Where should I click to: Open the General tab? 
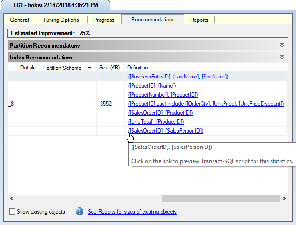[20, 20]
